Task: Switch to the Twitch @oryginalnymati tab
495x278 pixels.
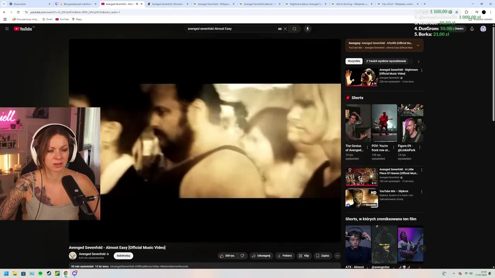Action: (x=76, y=4)
